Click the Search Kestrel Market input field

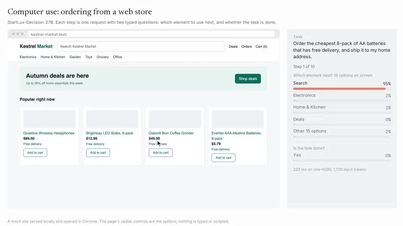pyautogui.click(x=140, y=46)
